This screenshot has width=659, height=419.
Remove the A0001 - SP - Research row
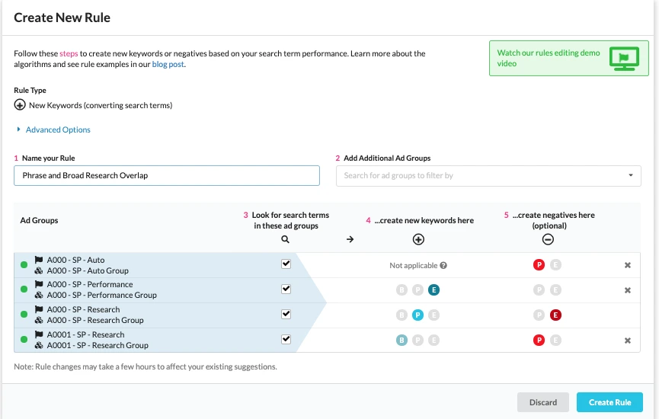click(x=628, y=341)
